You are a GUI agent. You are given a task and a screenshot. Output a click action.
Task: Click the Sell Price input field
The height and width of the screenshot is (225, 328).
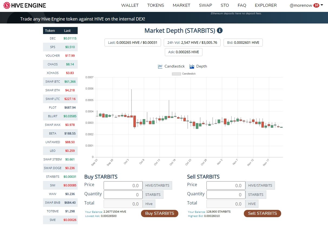click(226, 186)
